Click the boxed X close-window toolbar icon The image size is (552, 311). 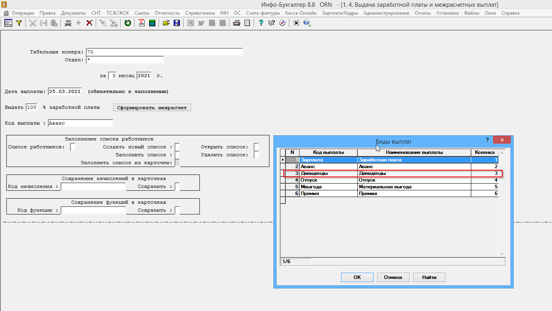[x=296, y=23]
